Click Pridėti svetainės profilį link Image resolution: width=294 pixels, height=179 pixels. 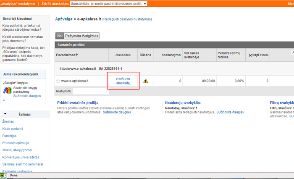78,103
